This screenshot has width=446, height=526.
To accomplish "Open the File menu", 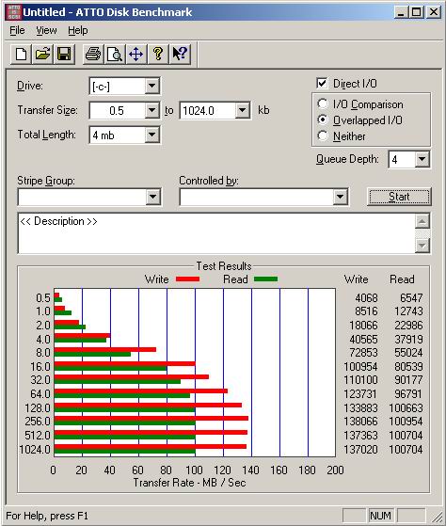I will point(17,30).
